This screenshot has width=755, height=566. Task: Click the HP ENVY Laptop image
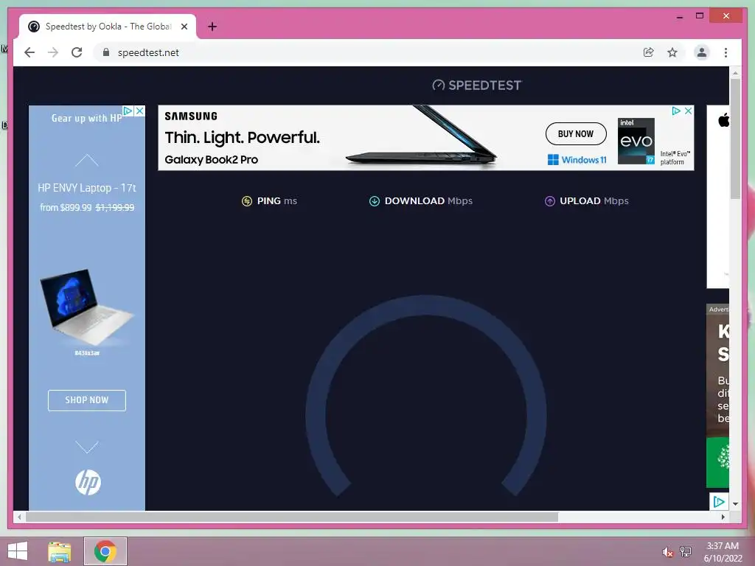pyautogui.click(x=86, y=307)
